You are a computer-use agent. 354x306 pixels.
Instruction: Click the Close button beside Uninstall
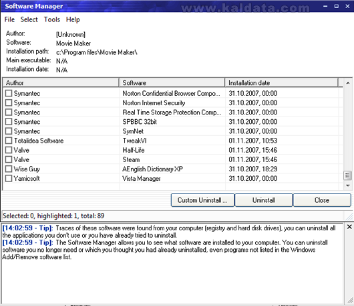[x=322, y=200]
